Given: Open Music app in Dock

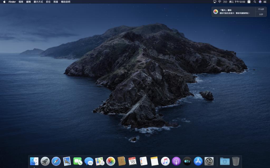Looking at the screenshot, I should point(165,161).
